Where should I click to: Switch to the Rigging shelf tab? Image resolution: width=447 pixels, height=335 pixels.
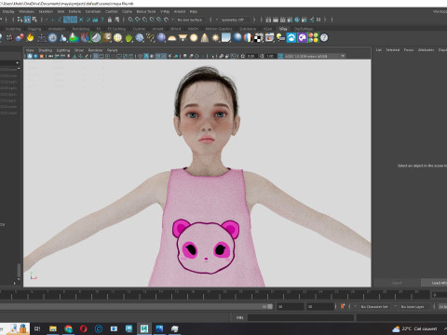34,29
